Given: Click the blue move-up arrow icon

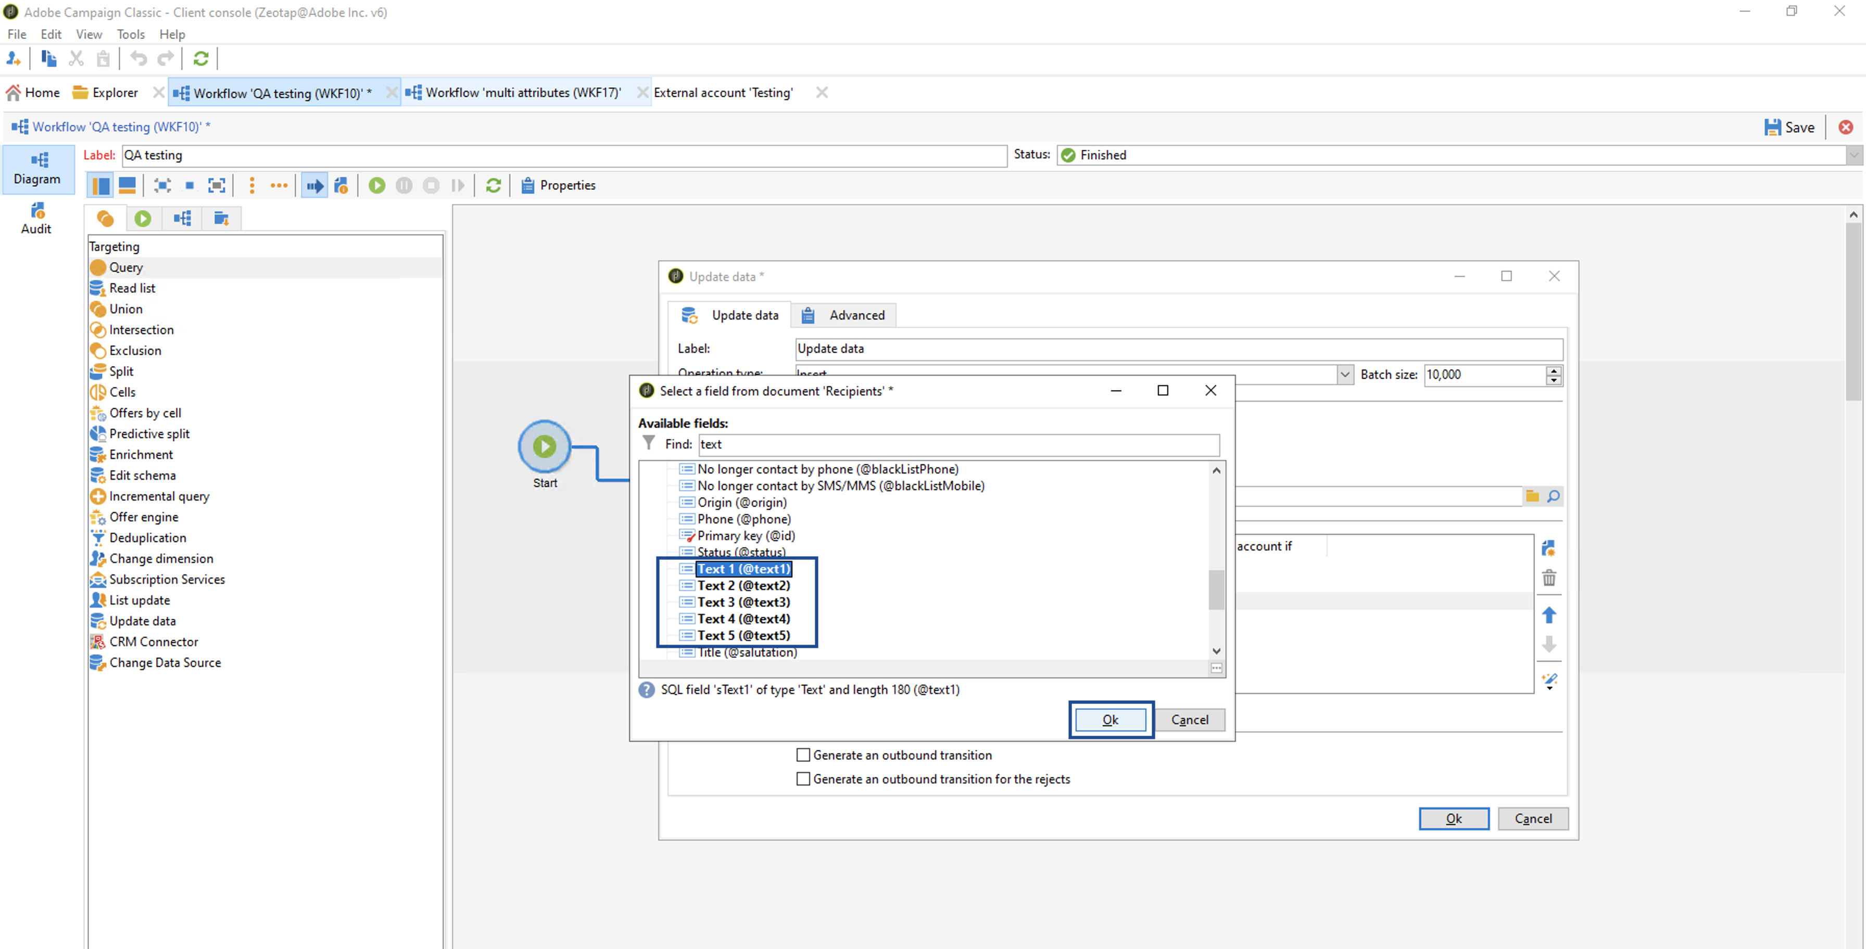Looking at the screenshot, I should 1549,614.
